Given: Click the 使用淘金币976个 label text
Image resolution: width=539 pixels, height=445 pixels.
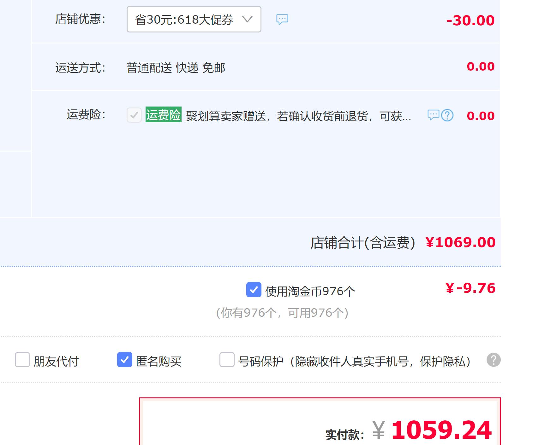Looking at the screenshot, I should (310, 292).
